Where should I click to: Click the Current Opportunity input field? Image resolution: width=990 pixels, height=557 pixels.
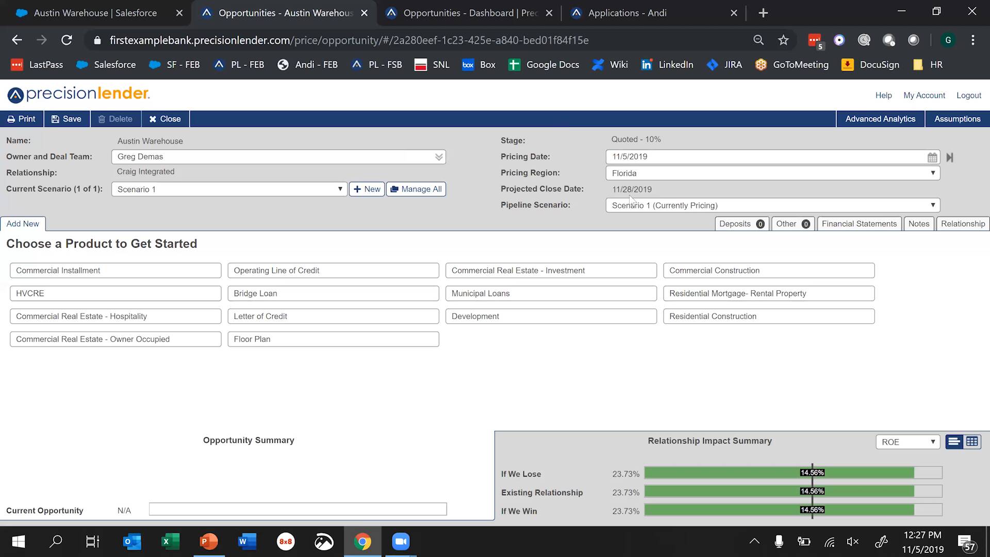(298, 509)
